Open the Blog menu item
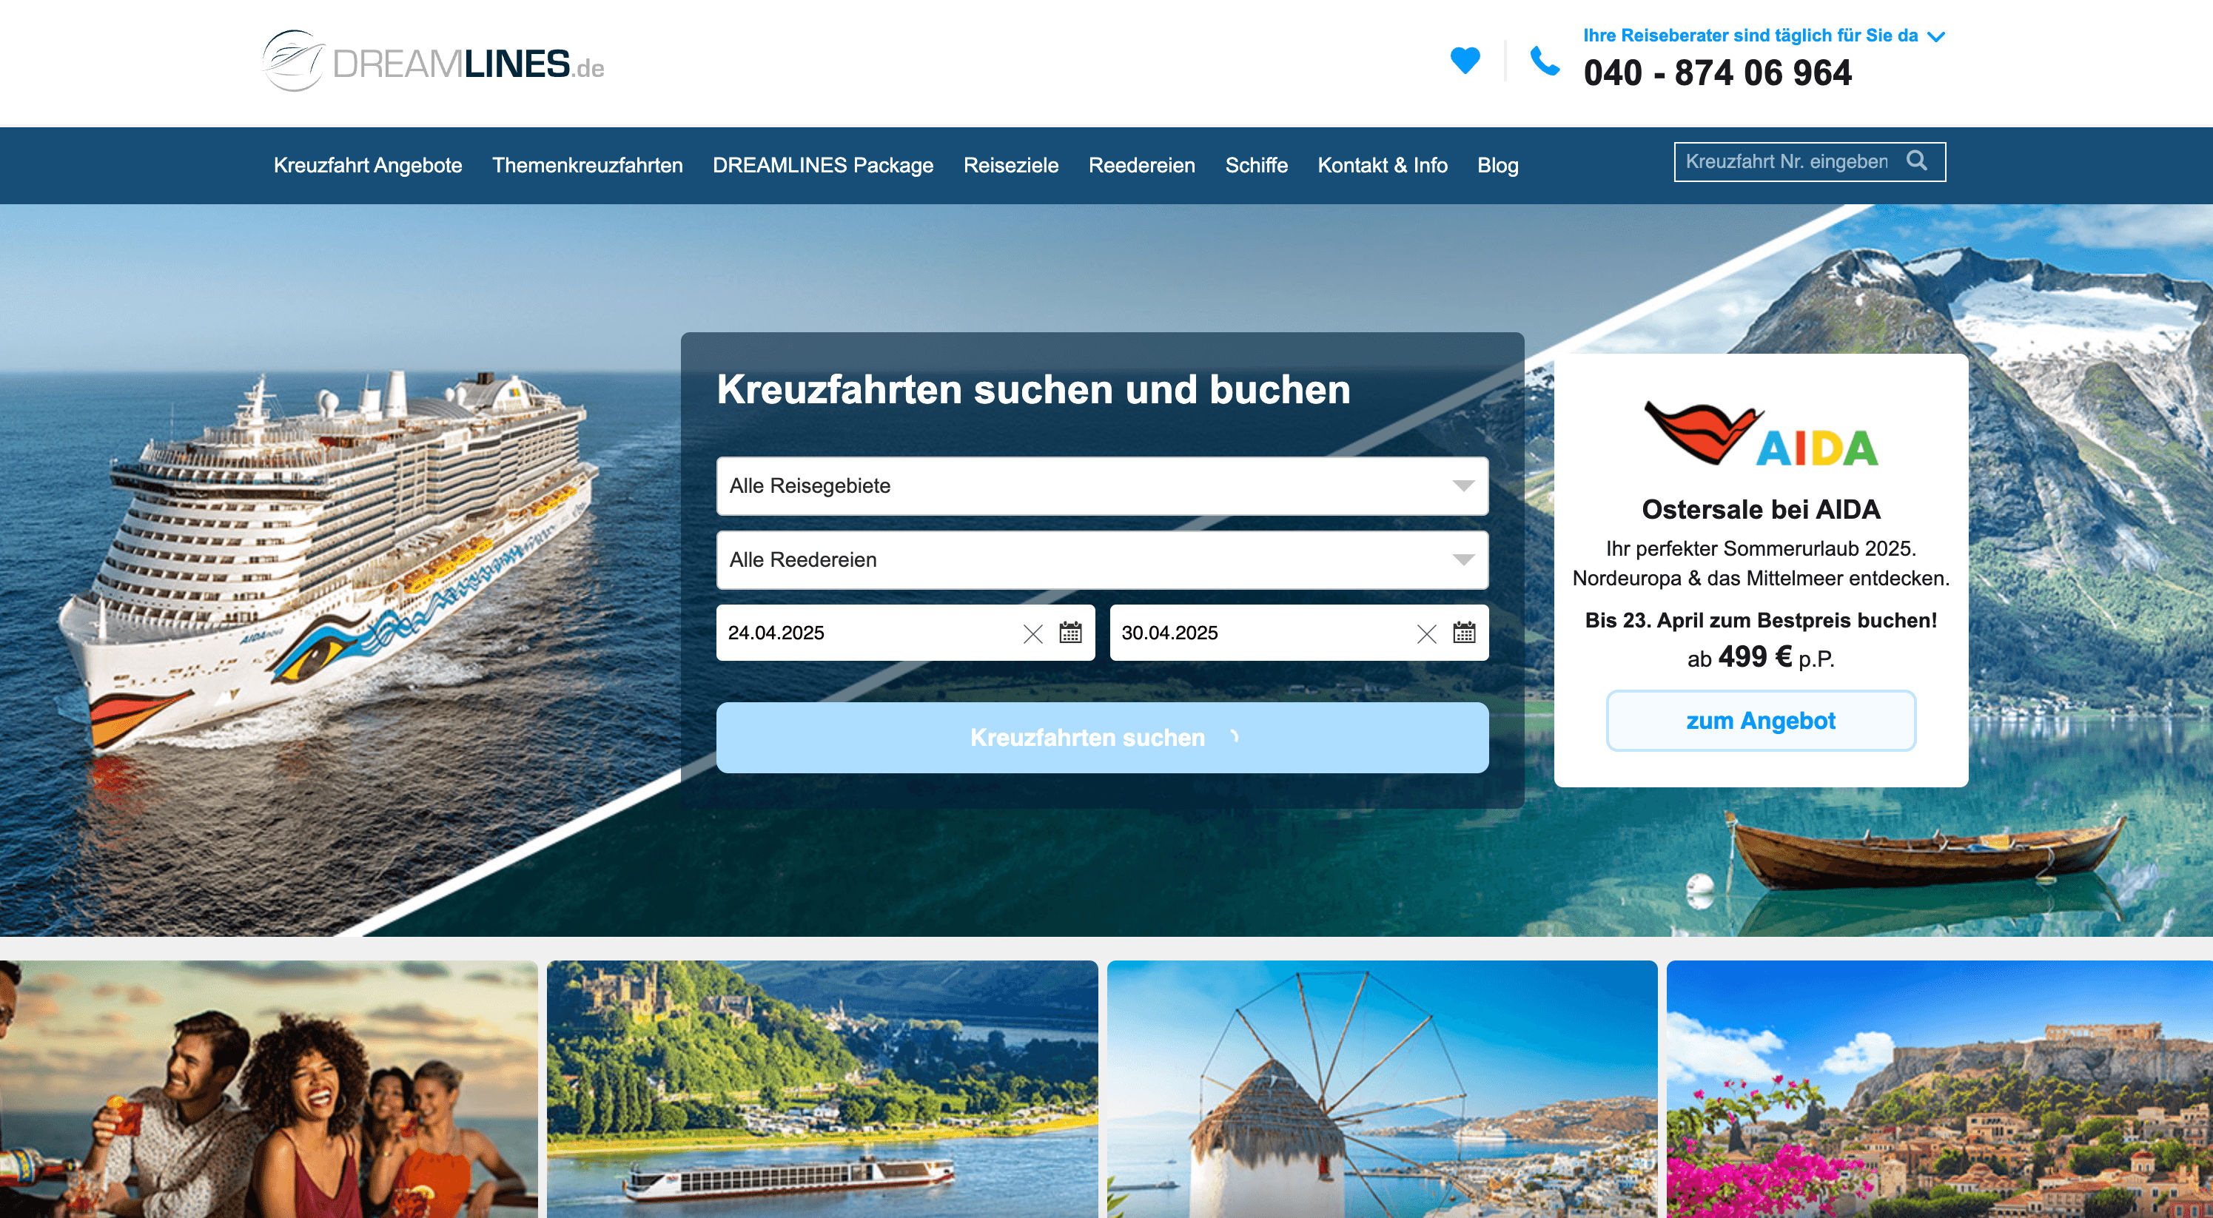2213x1218 pixels. [x=1497, y=165]
